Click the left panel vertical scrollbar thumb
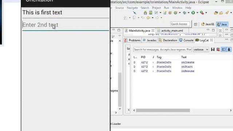Image resolution: width=233 pixels, height=131 pixels. pyautogui.click(x=120, y=90)
